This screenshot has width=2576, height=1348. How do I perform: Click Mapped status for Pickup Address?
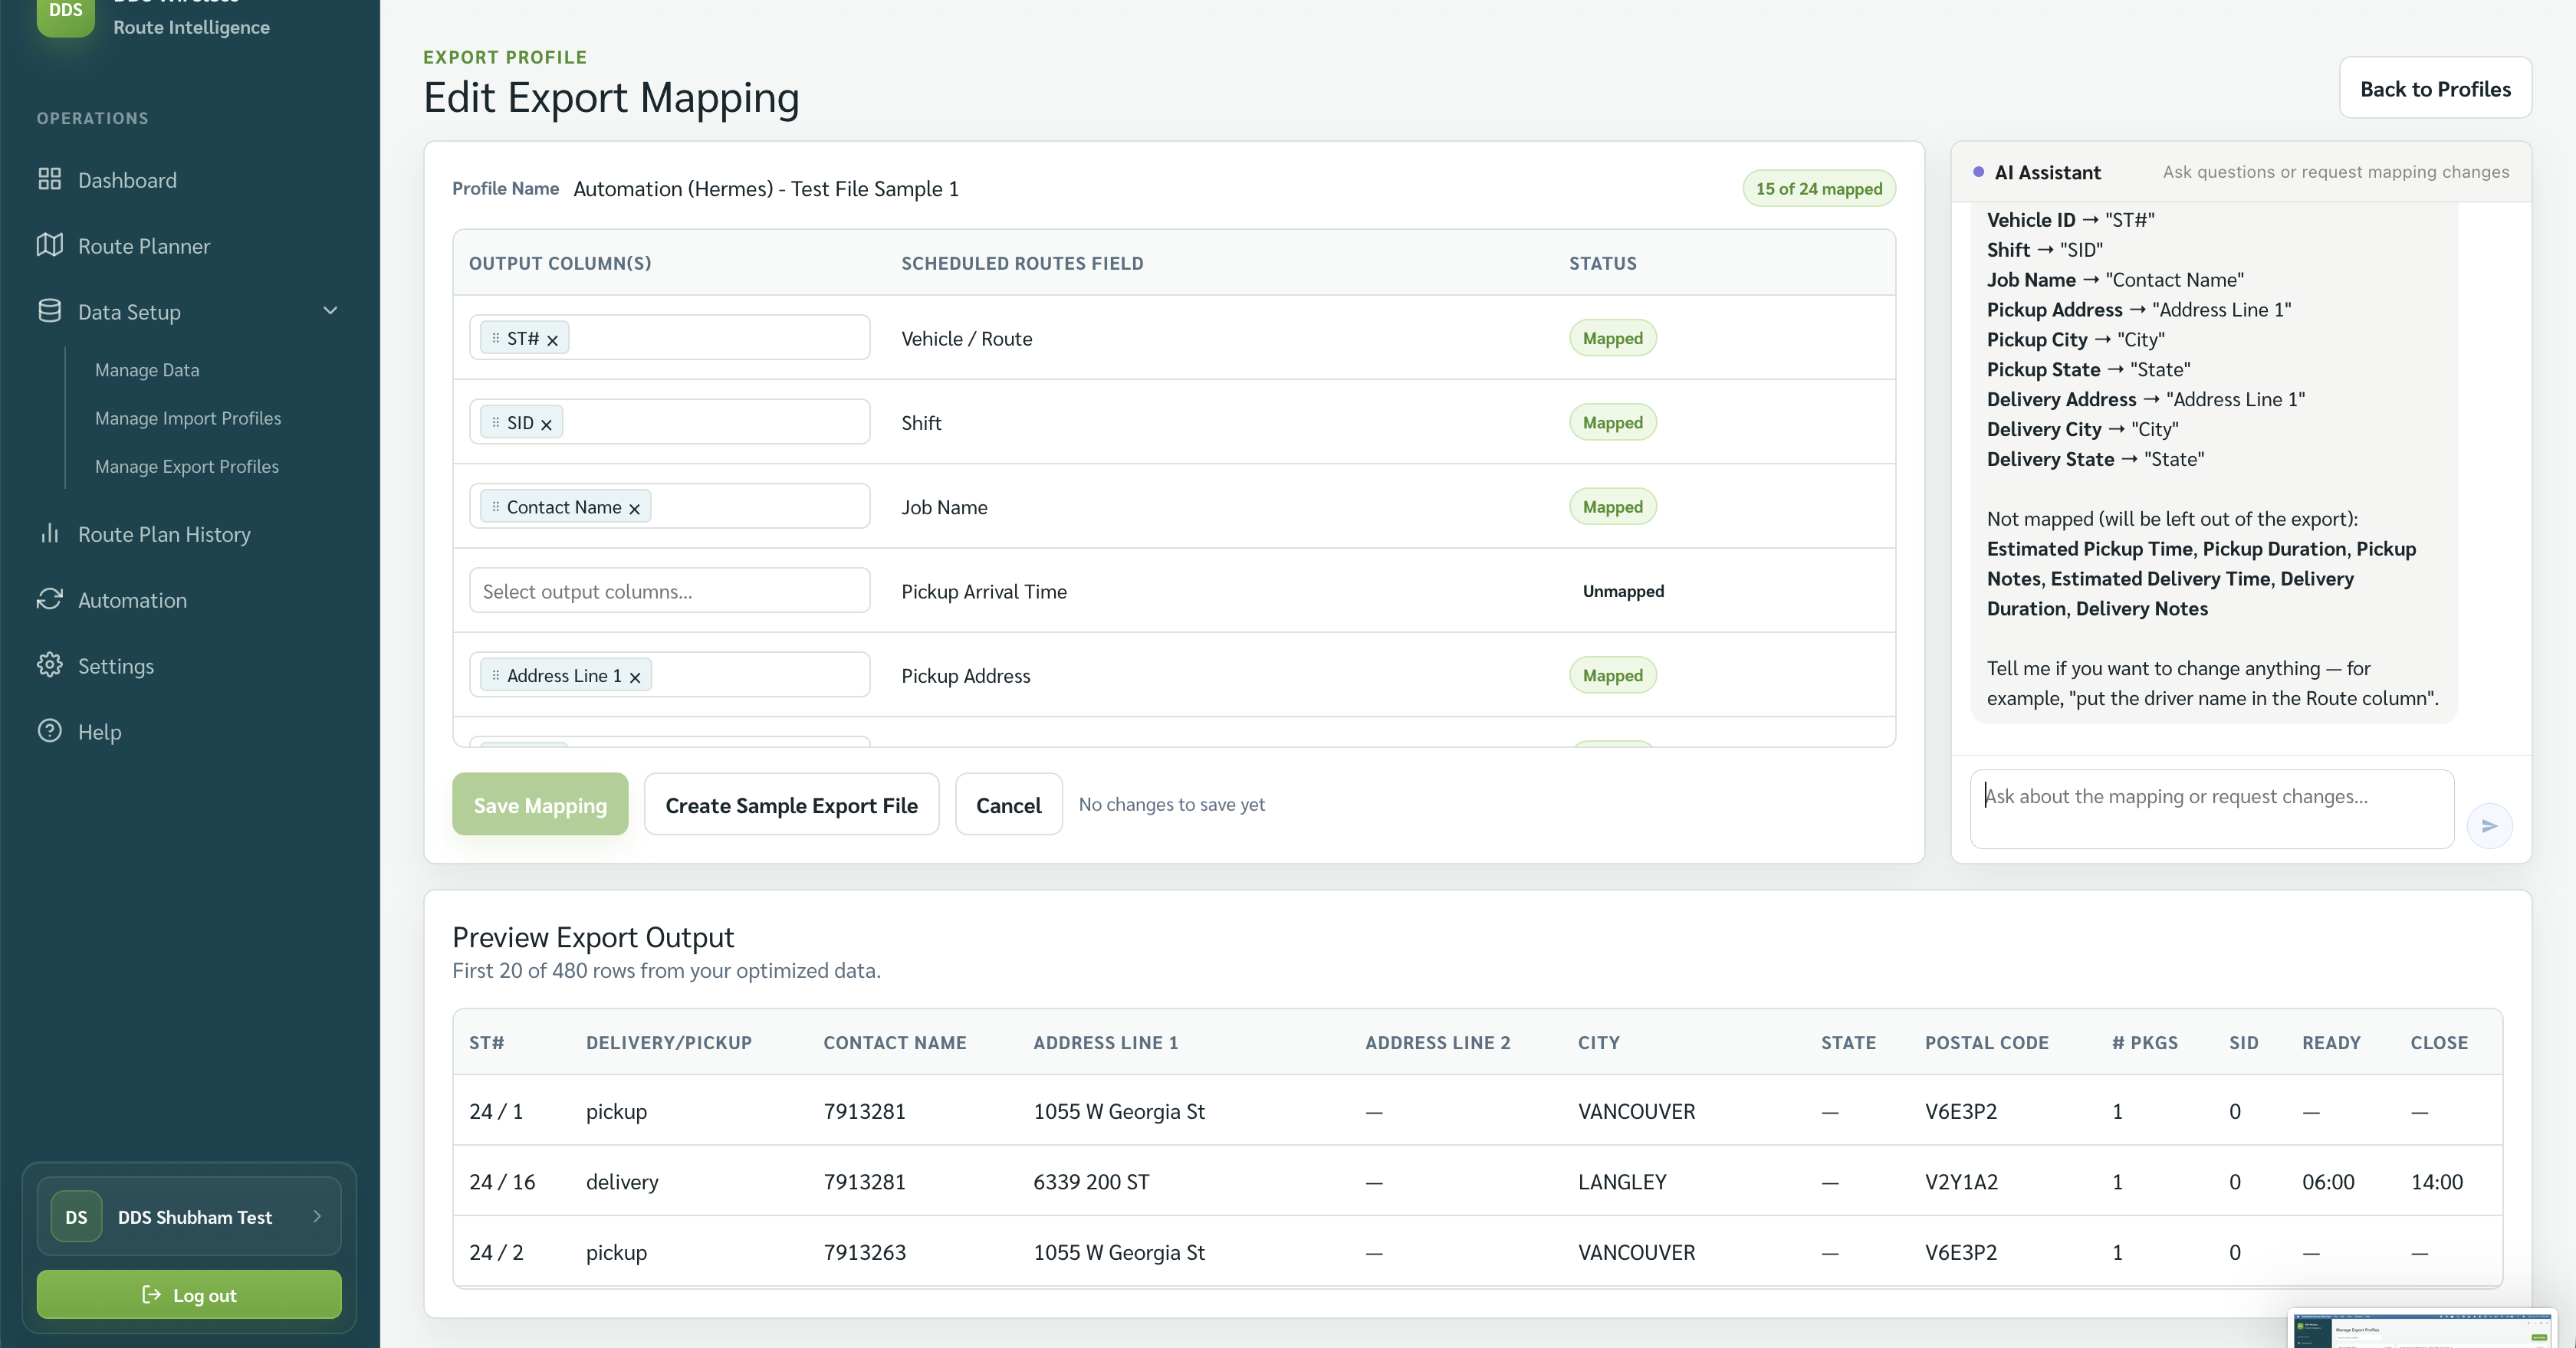tap(1612, 674)
